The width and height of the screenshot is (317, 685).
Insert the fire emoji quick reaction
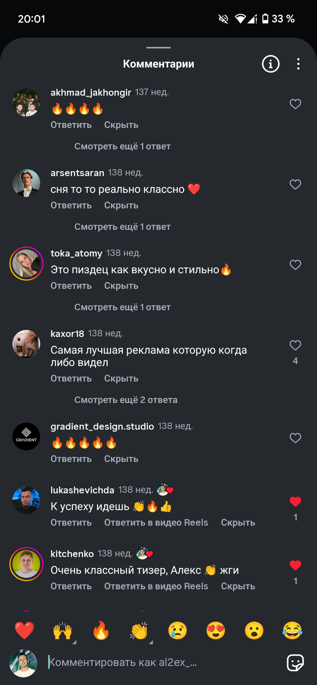tap(101, 630)
